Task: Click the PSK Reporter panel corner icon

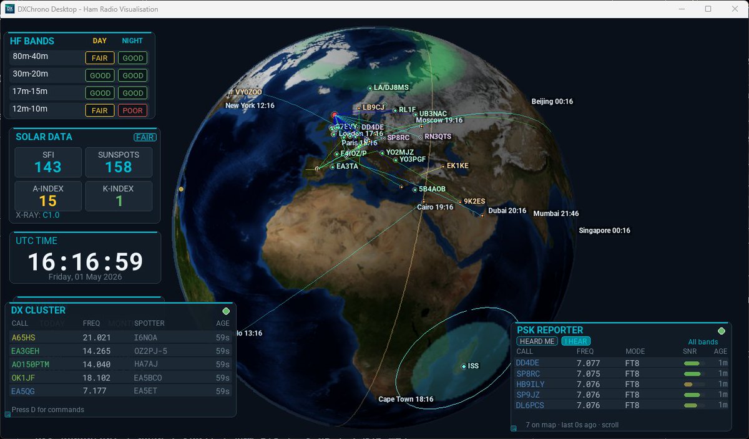Action: [514, 428]
